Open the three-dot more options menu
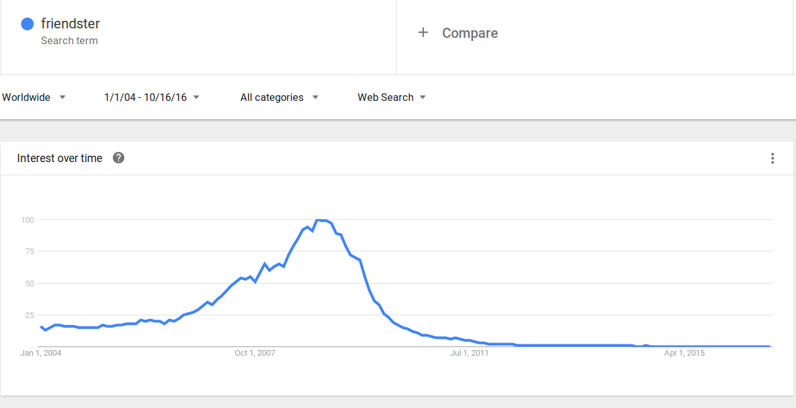This screenshot has width=796, height=408. (772, 158)
